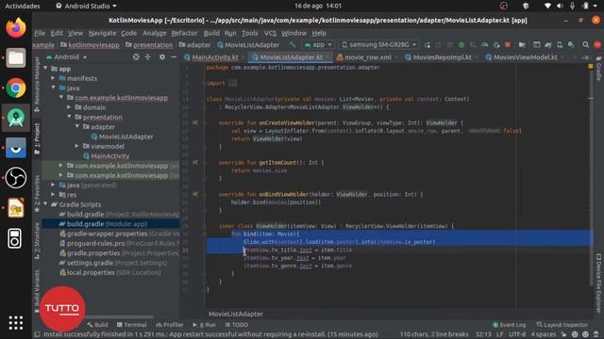Expand the viewmodel package

tap(77, 146)
